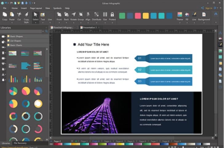Click the Paste icon
224x148 pixels.
[x=12, y=14]
